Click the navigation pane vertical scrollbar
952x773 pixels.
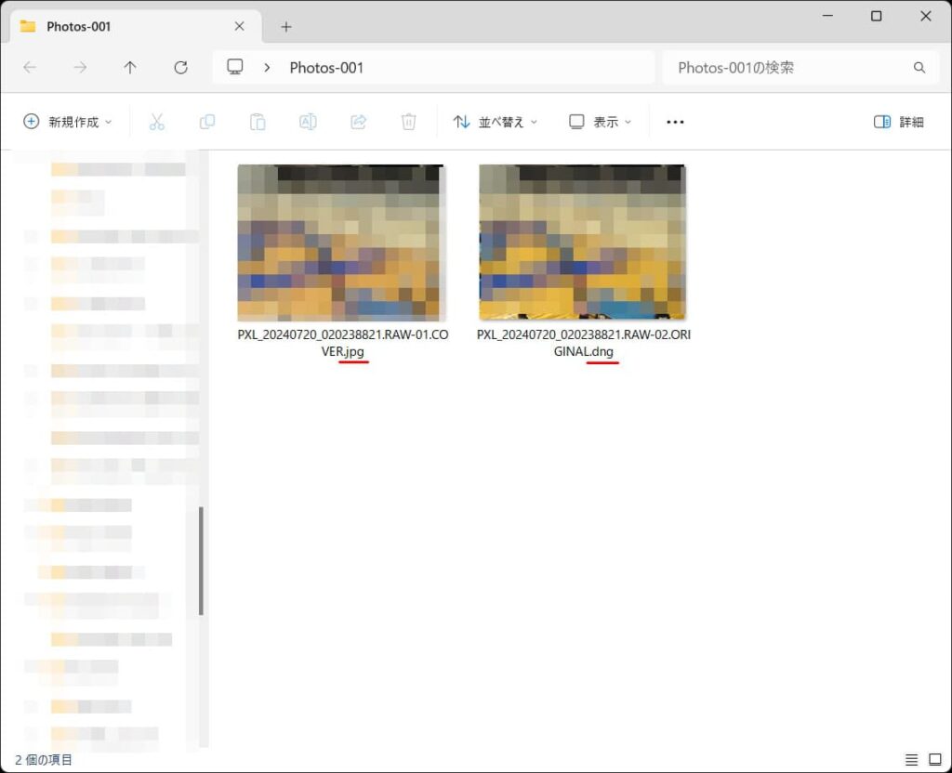[x=202, y=560]
